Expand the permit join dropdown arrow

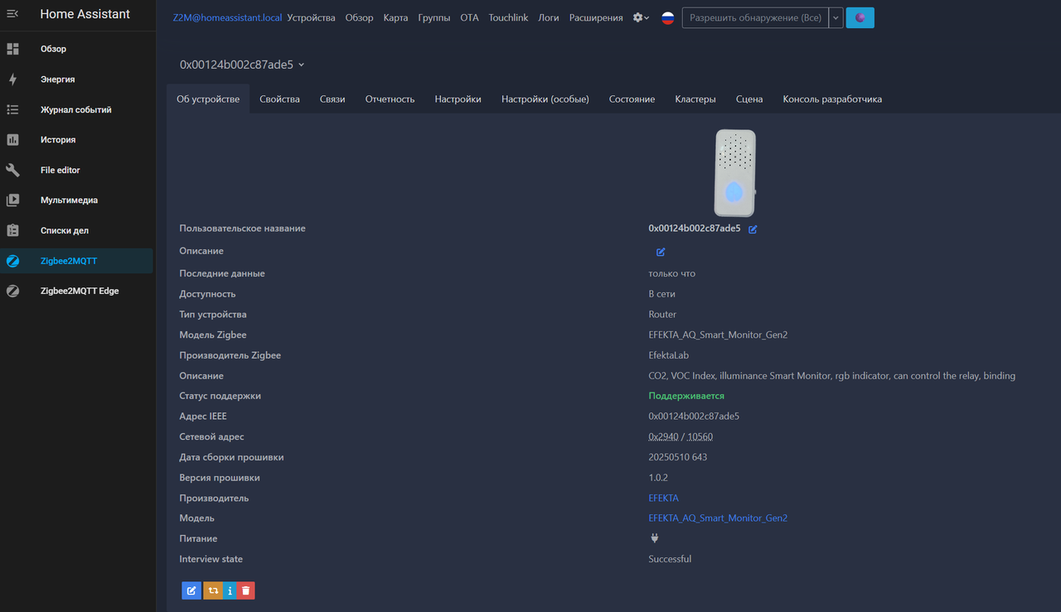[836, 17]
